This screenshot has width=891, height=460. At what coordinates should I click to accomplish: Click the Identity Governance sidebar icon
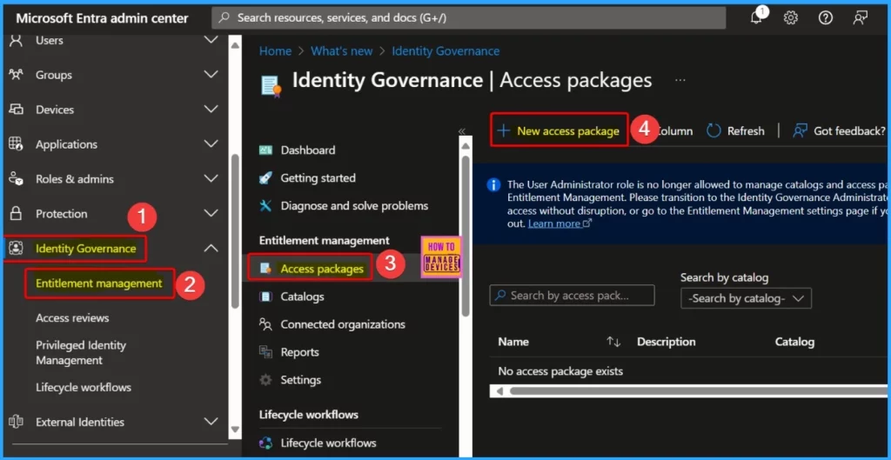click(x=16, y=248)
